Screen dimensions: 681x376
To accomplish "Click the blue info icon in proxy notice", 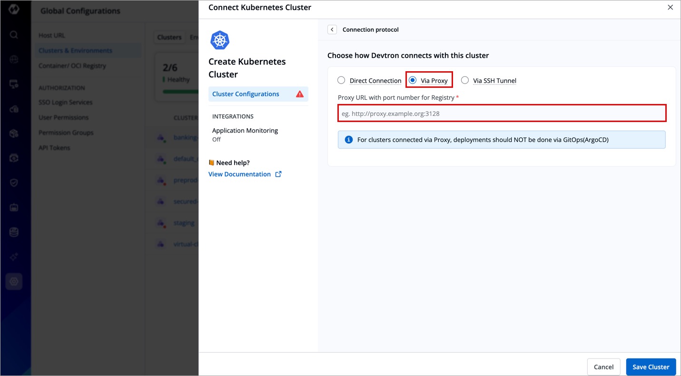I will (x=349, y=140).
